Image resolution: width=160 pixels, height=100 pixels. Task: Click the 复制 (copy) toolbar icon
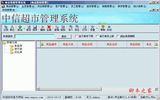(57, 28)
